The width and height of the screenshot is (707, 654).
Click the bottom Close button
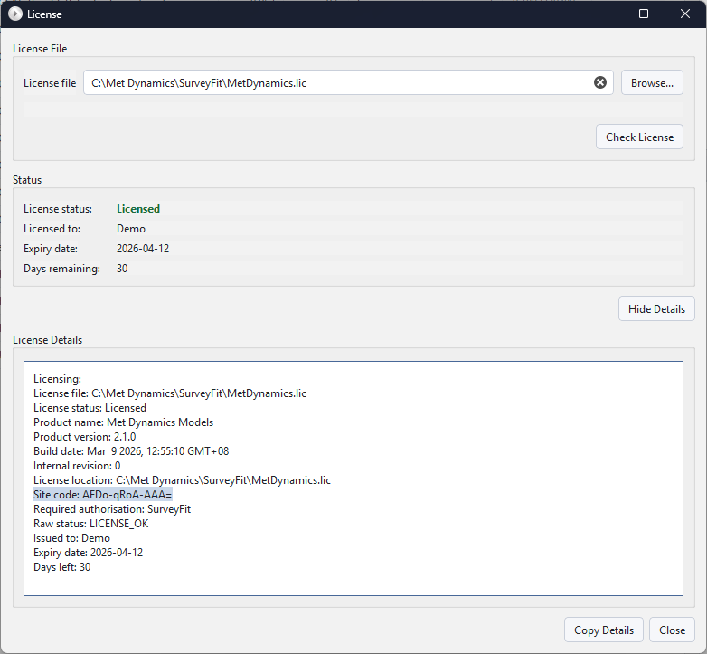[672, 630]
